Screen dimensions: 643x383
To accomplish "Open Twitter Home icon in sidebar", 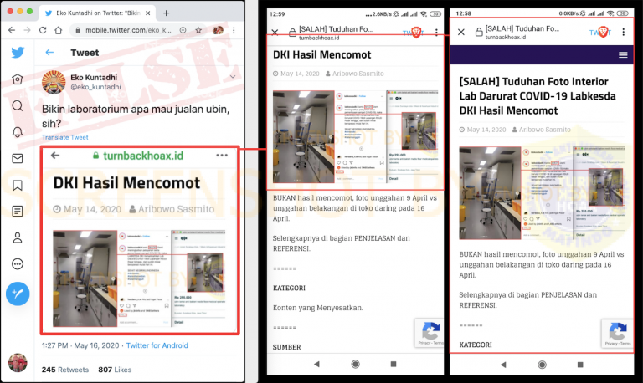I will (x=18, y=79).
